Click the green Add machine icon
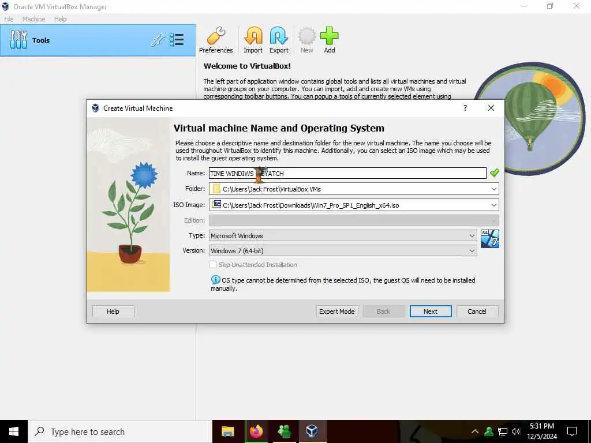This screenshot has width=591, height=443. tap(330, 40)
